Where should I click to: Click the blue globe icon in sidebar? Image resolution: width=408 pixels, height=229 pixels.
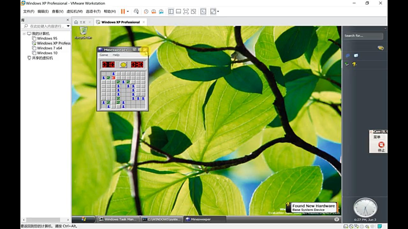[348, 55]
